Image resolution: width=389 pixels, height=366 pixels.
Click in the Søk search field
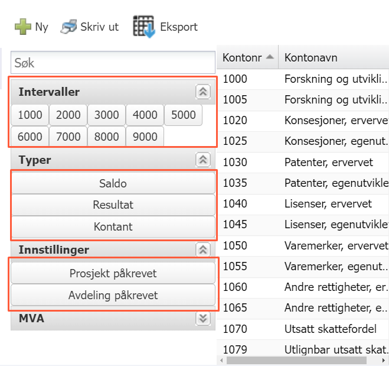113,62
